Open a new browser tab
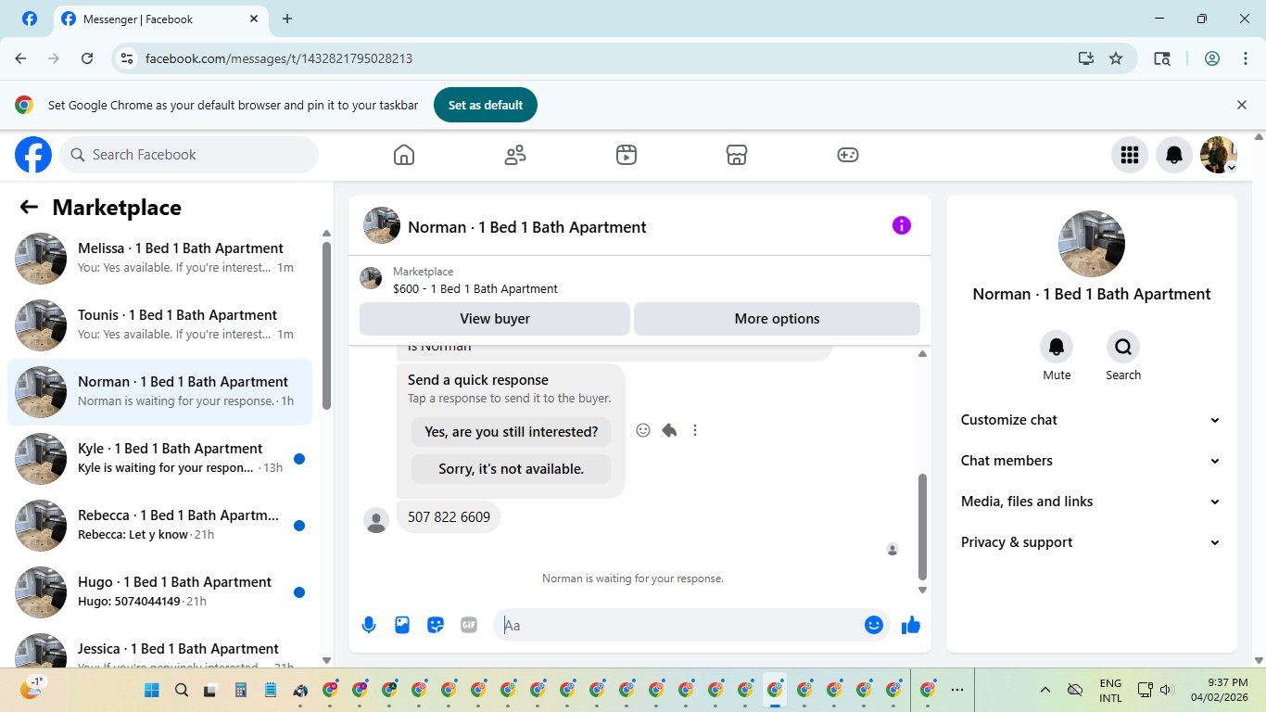The image size is (1266, 712). coord(287,19)
